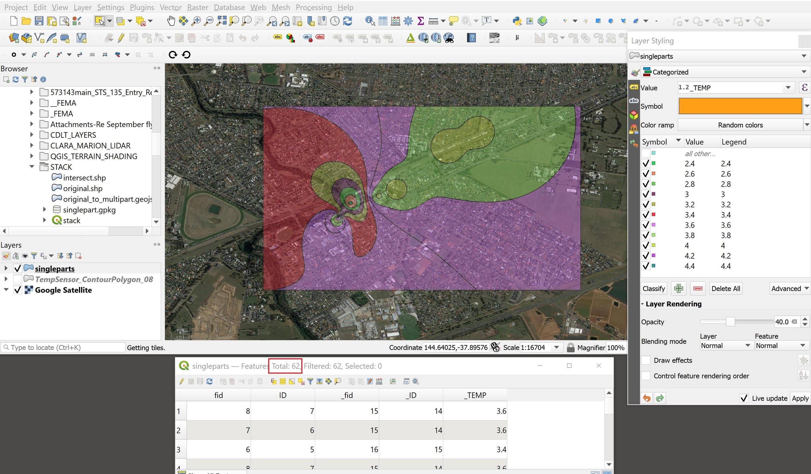Open the Processing Toolbox gear icon

[x=408, y=21]
